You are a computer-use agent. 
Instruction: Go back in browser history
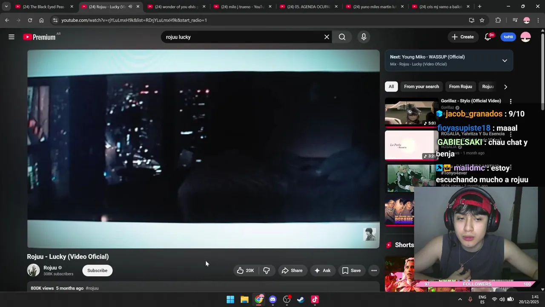pos(7,20)
